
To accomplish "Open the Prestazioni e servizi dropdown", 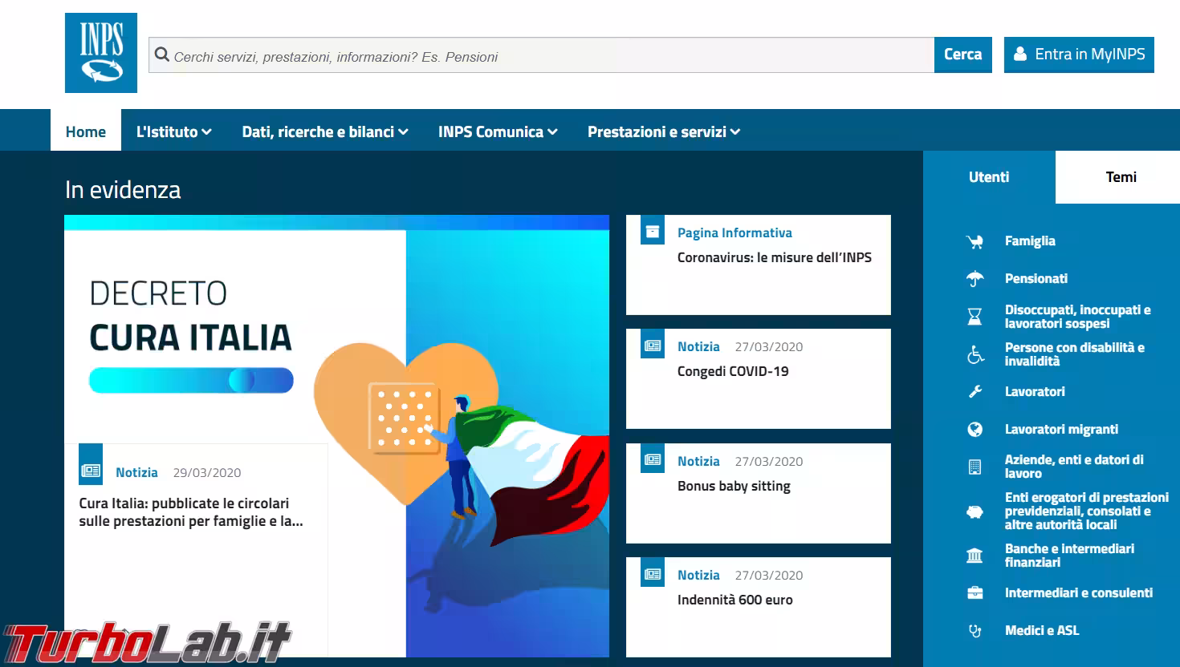I will coord(663,132).
